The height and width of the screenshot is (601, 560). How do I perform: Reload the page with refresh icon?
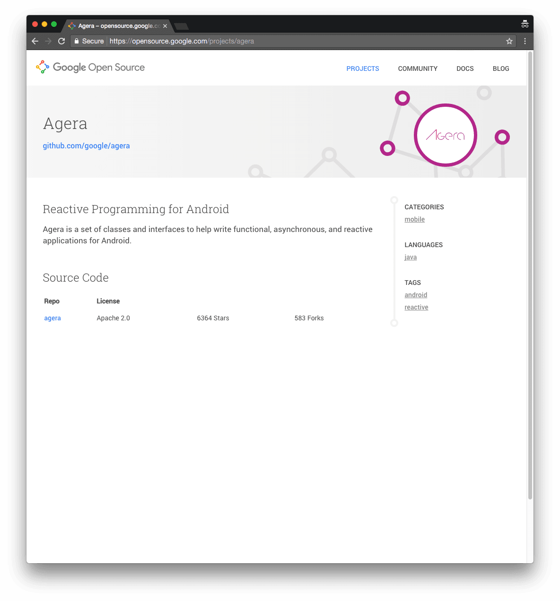[x=61, y=41]
